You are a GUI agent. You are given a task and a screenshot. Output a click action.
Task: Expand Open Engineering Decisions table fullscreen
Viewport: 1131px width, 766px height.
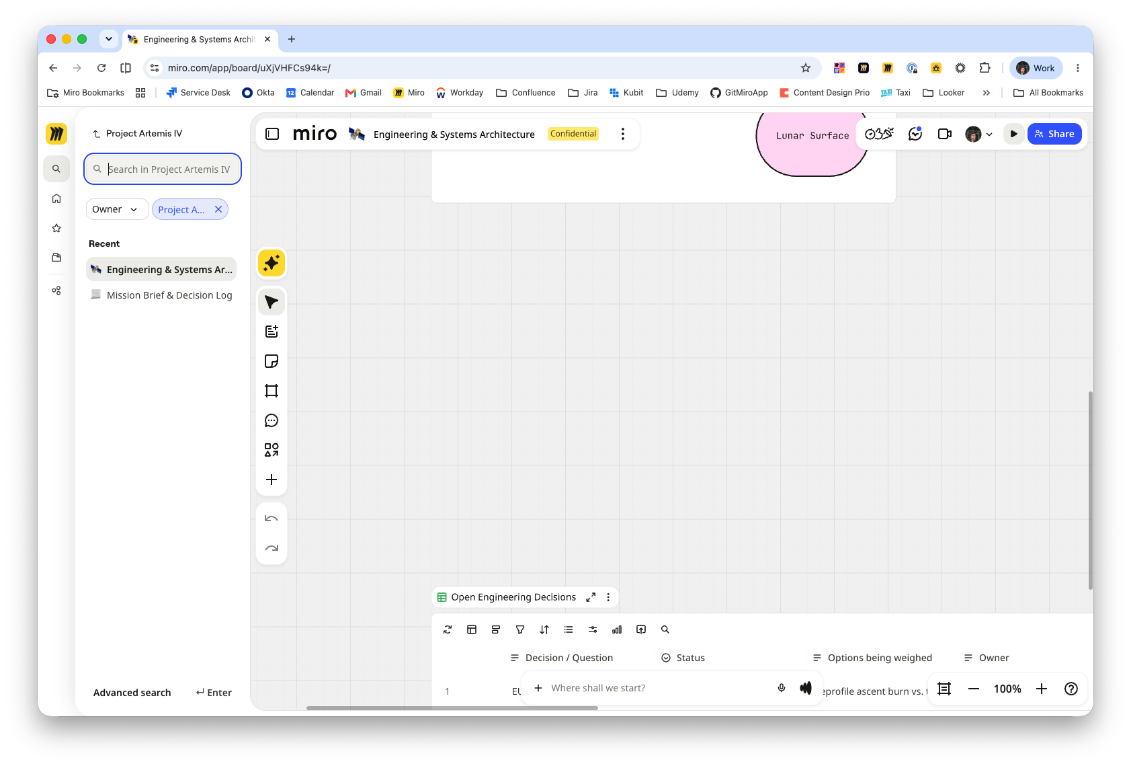tap(591, 597)
